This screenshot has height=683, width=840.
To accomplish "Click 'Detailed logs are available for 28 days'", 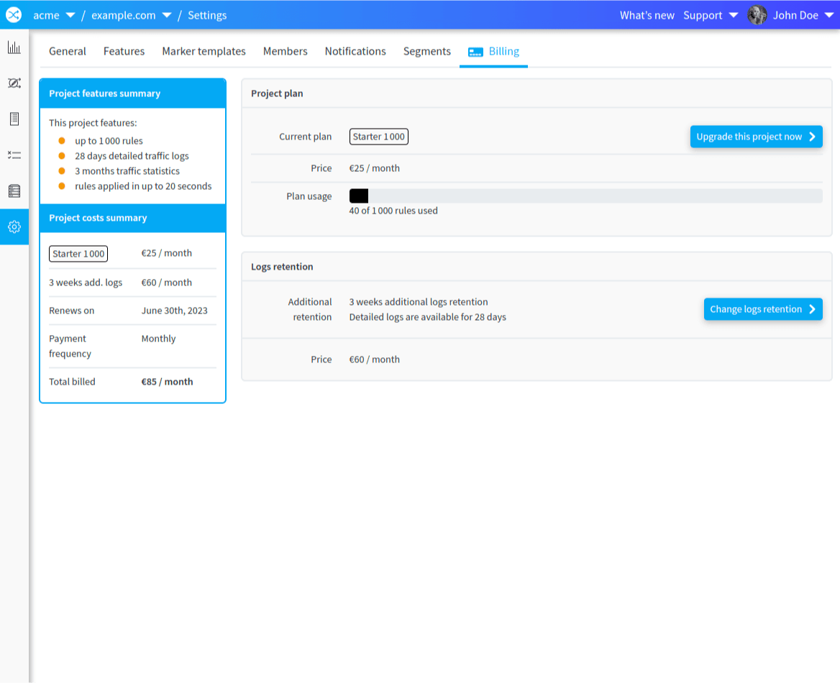I will pos(427,317).
